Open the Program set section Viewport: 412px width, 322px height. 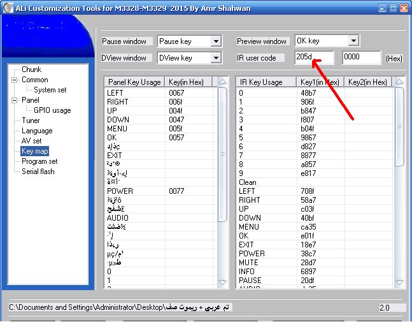point(39,161)
